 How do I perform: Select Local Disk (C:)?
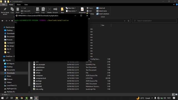coord(11,86)
